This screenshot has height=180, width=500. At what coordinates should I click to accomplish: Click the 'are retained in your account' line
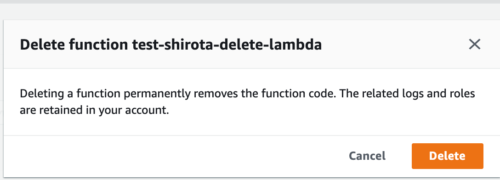click(x=94, y=110)
